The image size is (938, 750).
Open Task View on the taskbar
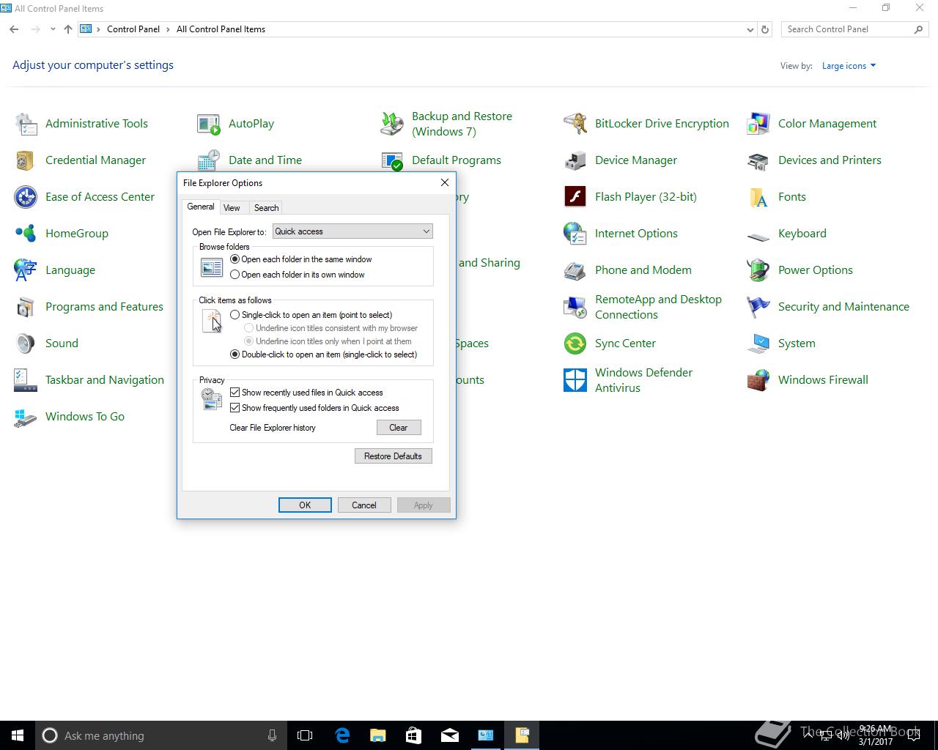click(305, 735)
